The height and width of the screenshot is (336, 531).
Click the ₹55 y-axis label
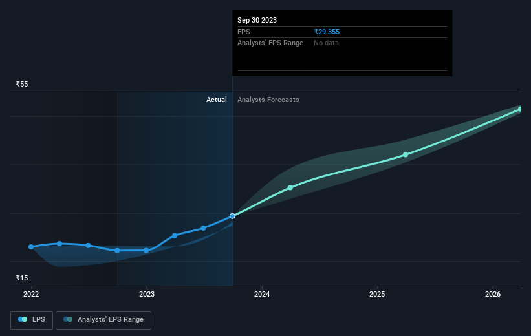click(x=22, y=84)
